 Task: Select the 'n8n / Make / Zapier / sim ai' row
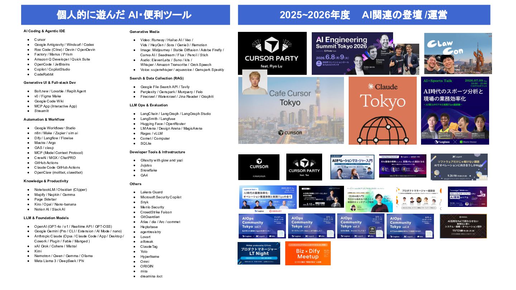(56, 133)
